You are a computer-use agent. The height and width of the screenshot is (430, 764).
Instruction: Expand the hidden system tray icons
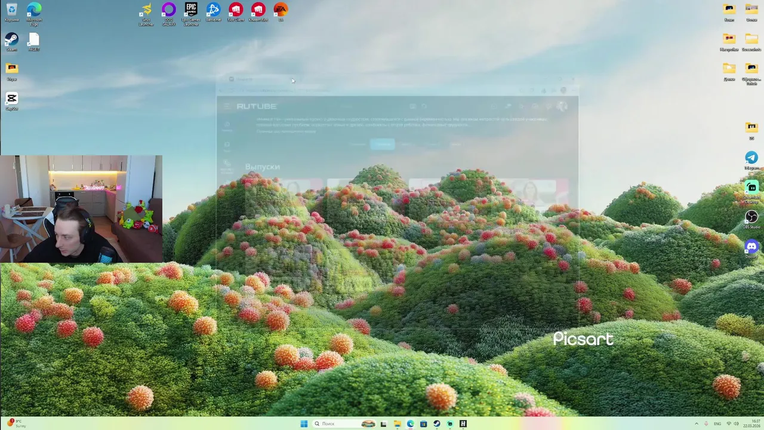pos(697,423)
